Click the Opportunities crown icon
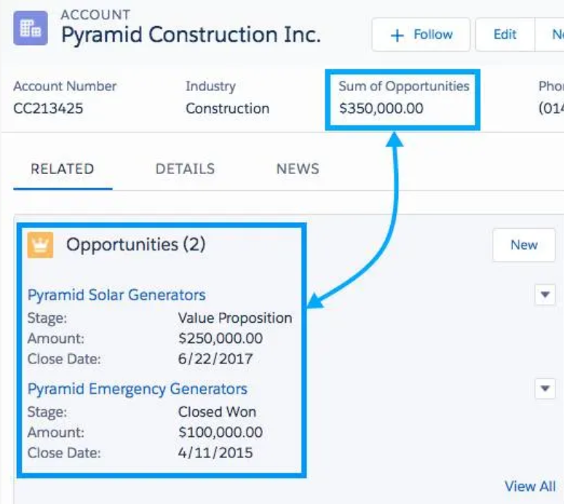Viewport: 564px width, 504px height. click(x=40, y=245)
